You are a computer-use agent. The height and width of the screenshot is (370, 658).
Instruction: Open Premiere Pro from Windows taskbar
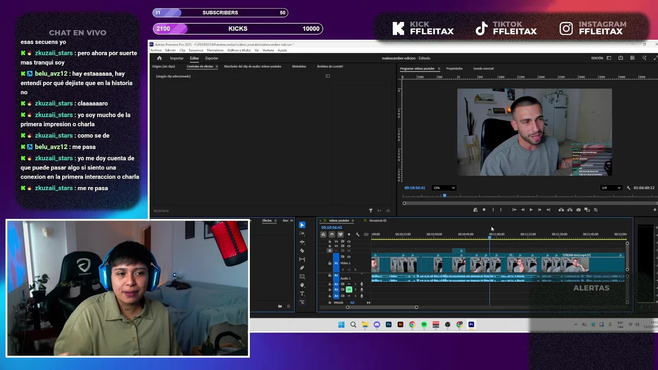coord(471,325)
